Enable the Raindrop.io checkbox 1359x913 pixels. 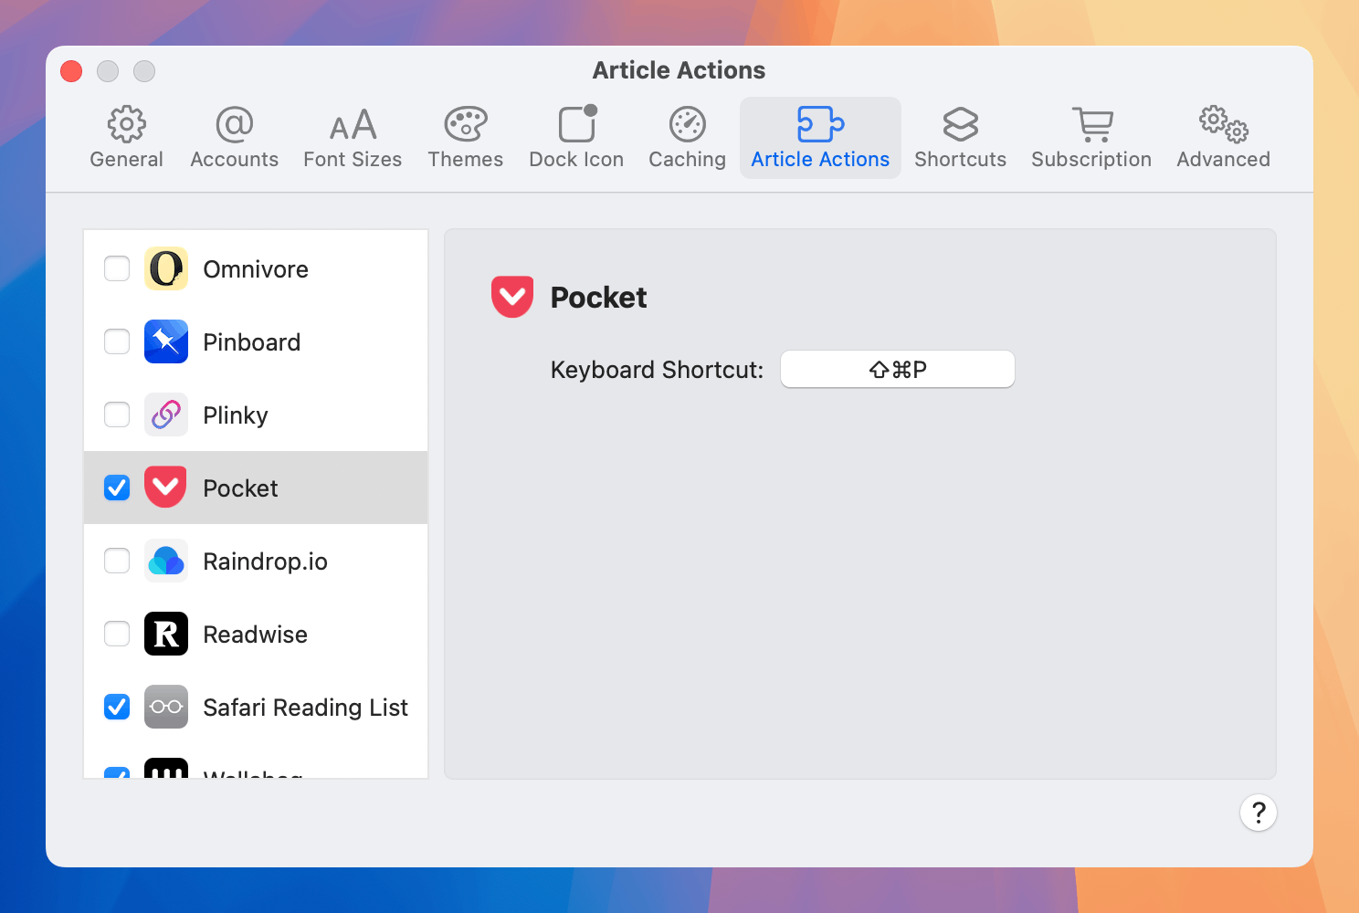point(117,561)
